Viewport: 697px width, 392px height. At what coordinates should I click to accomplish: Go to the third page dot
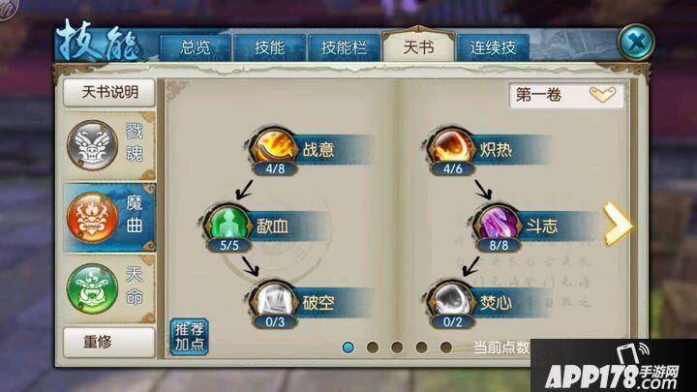point(397,347)
